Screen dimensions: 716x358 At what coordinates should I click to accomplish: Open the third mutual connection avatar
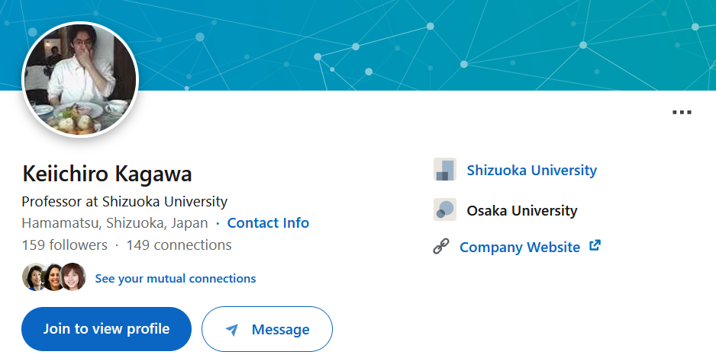pos(73,277)
